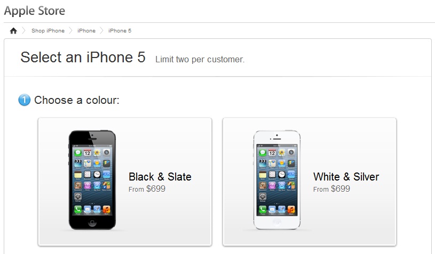Click the chevron just before iPhone 5 breadcrumb

pyautogui.click(x=101, y=30)
